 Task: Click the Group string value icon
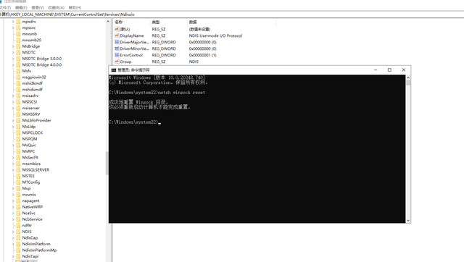point(117,62)
